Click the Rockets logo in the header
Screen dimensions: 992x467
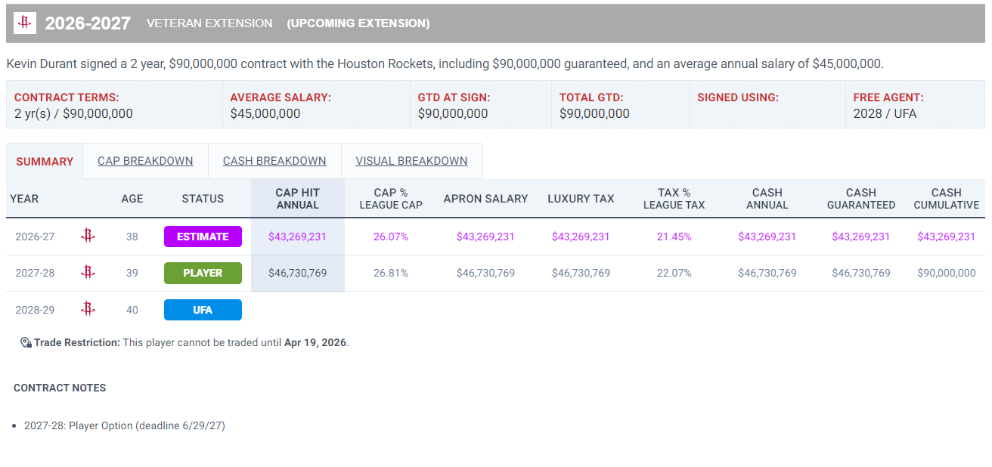point(25,23)
